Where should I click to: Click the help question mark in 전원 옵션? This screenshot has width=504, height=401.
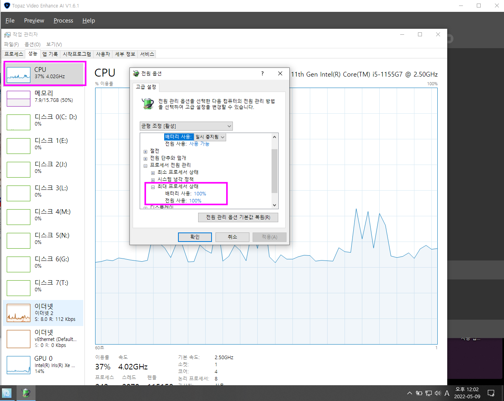tap(262, 73)
